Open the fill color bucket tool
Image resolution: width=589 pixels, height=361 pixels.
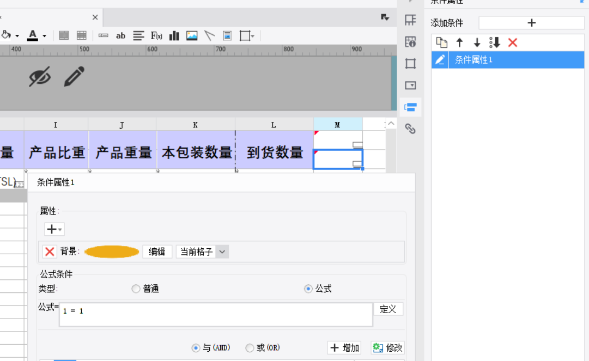tap(5, 35)
